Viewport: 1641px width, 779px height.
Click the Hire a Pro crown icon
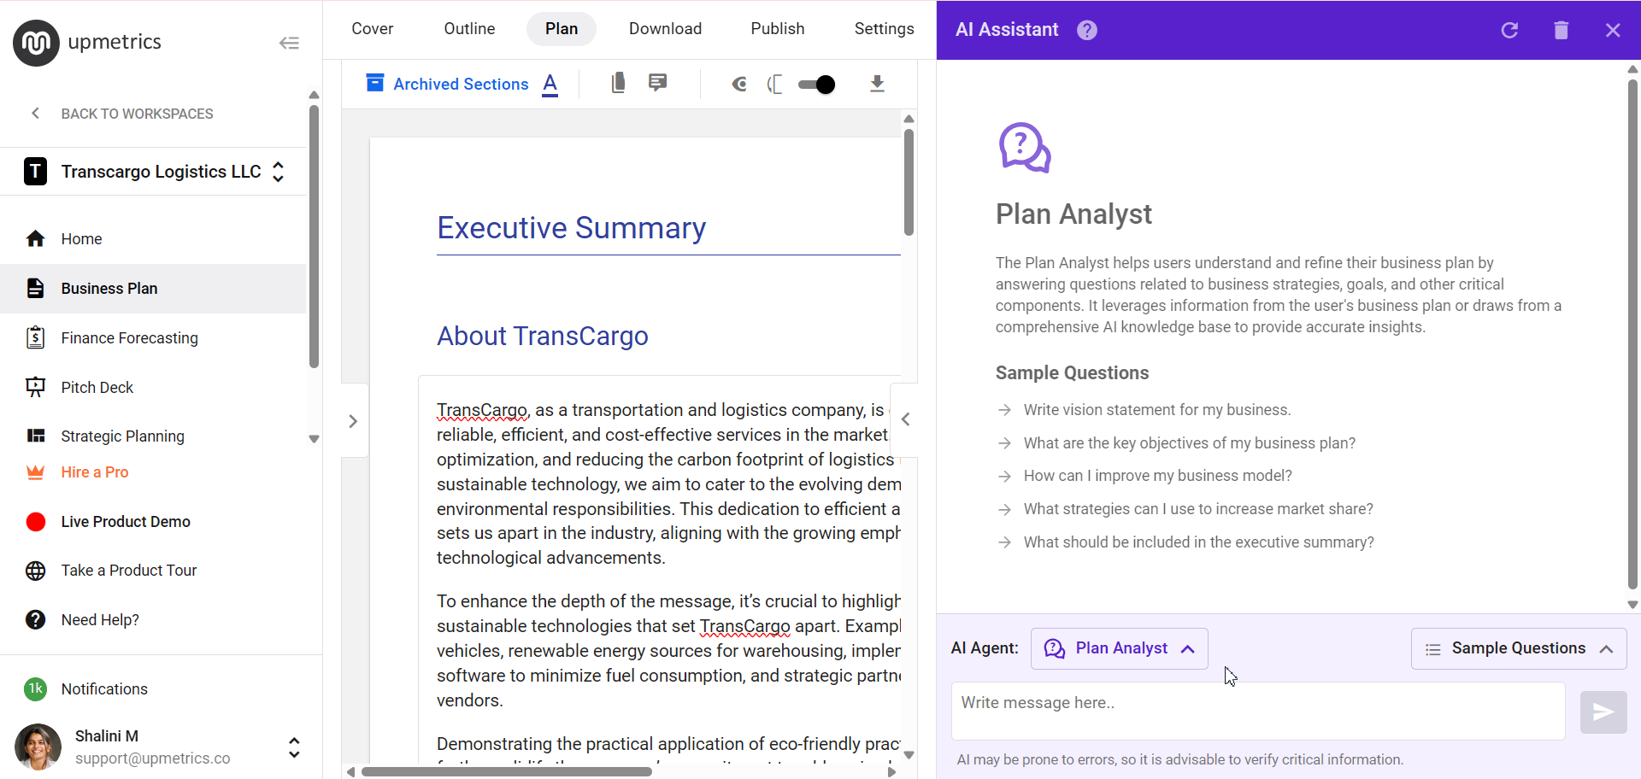35,472
